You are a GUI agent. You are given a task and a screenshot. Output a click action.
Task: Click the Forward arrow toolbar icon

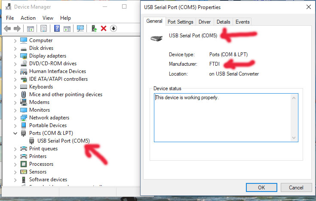(x=17, y=29)
